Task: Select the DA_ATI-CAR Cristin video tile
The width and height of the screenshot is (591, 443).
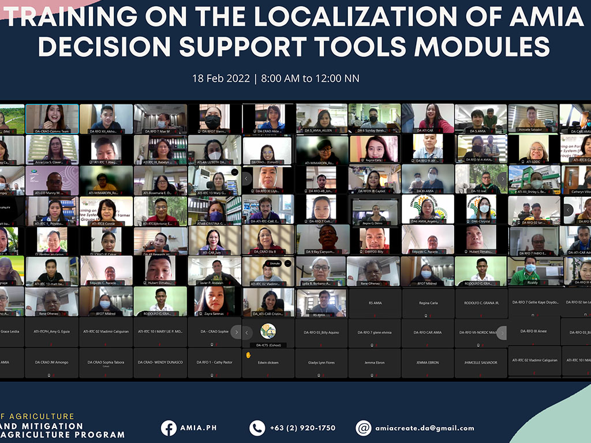Action: (268, 302)
